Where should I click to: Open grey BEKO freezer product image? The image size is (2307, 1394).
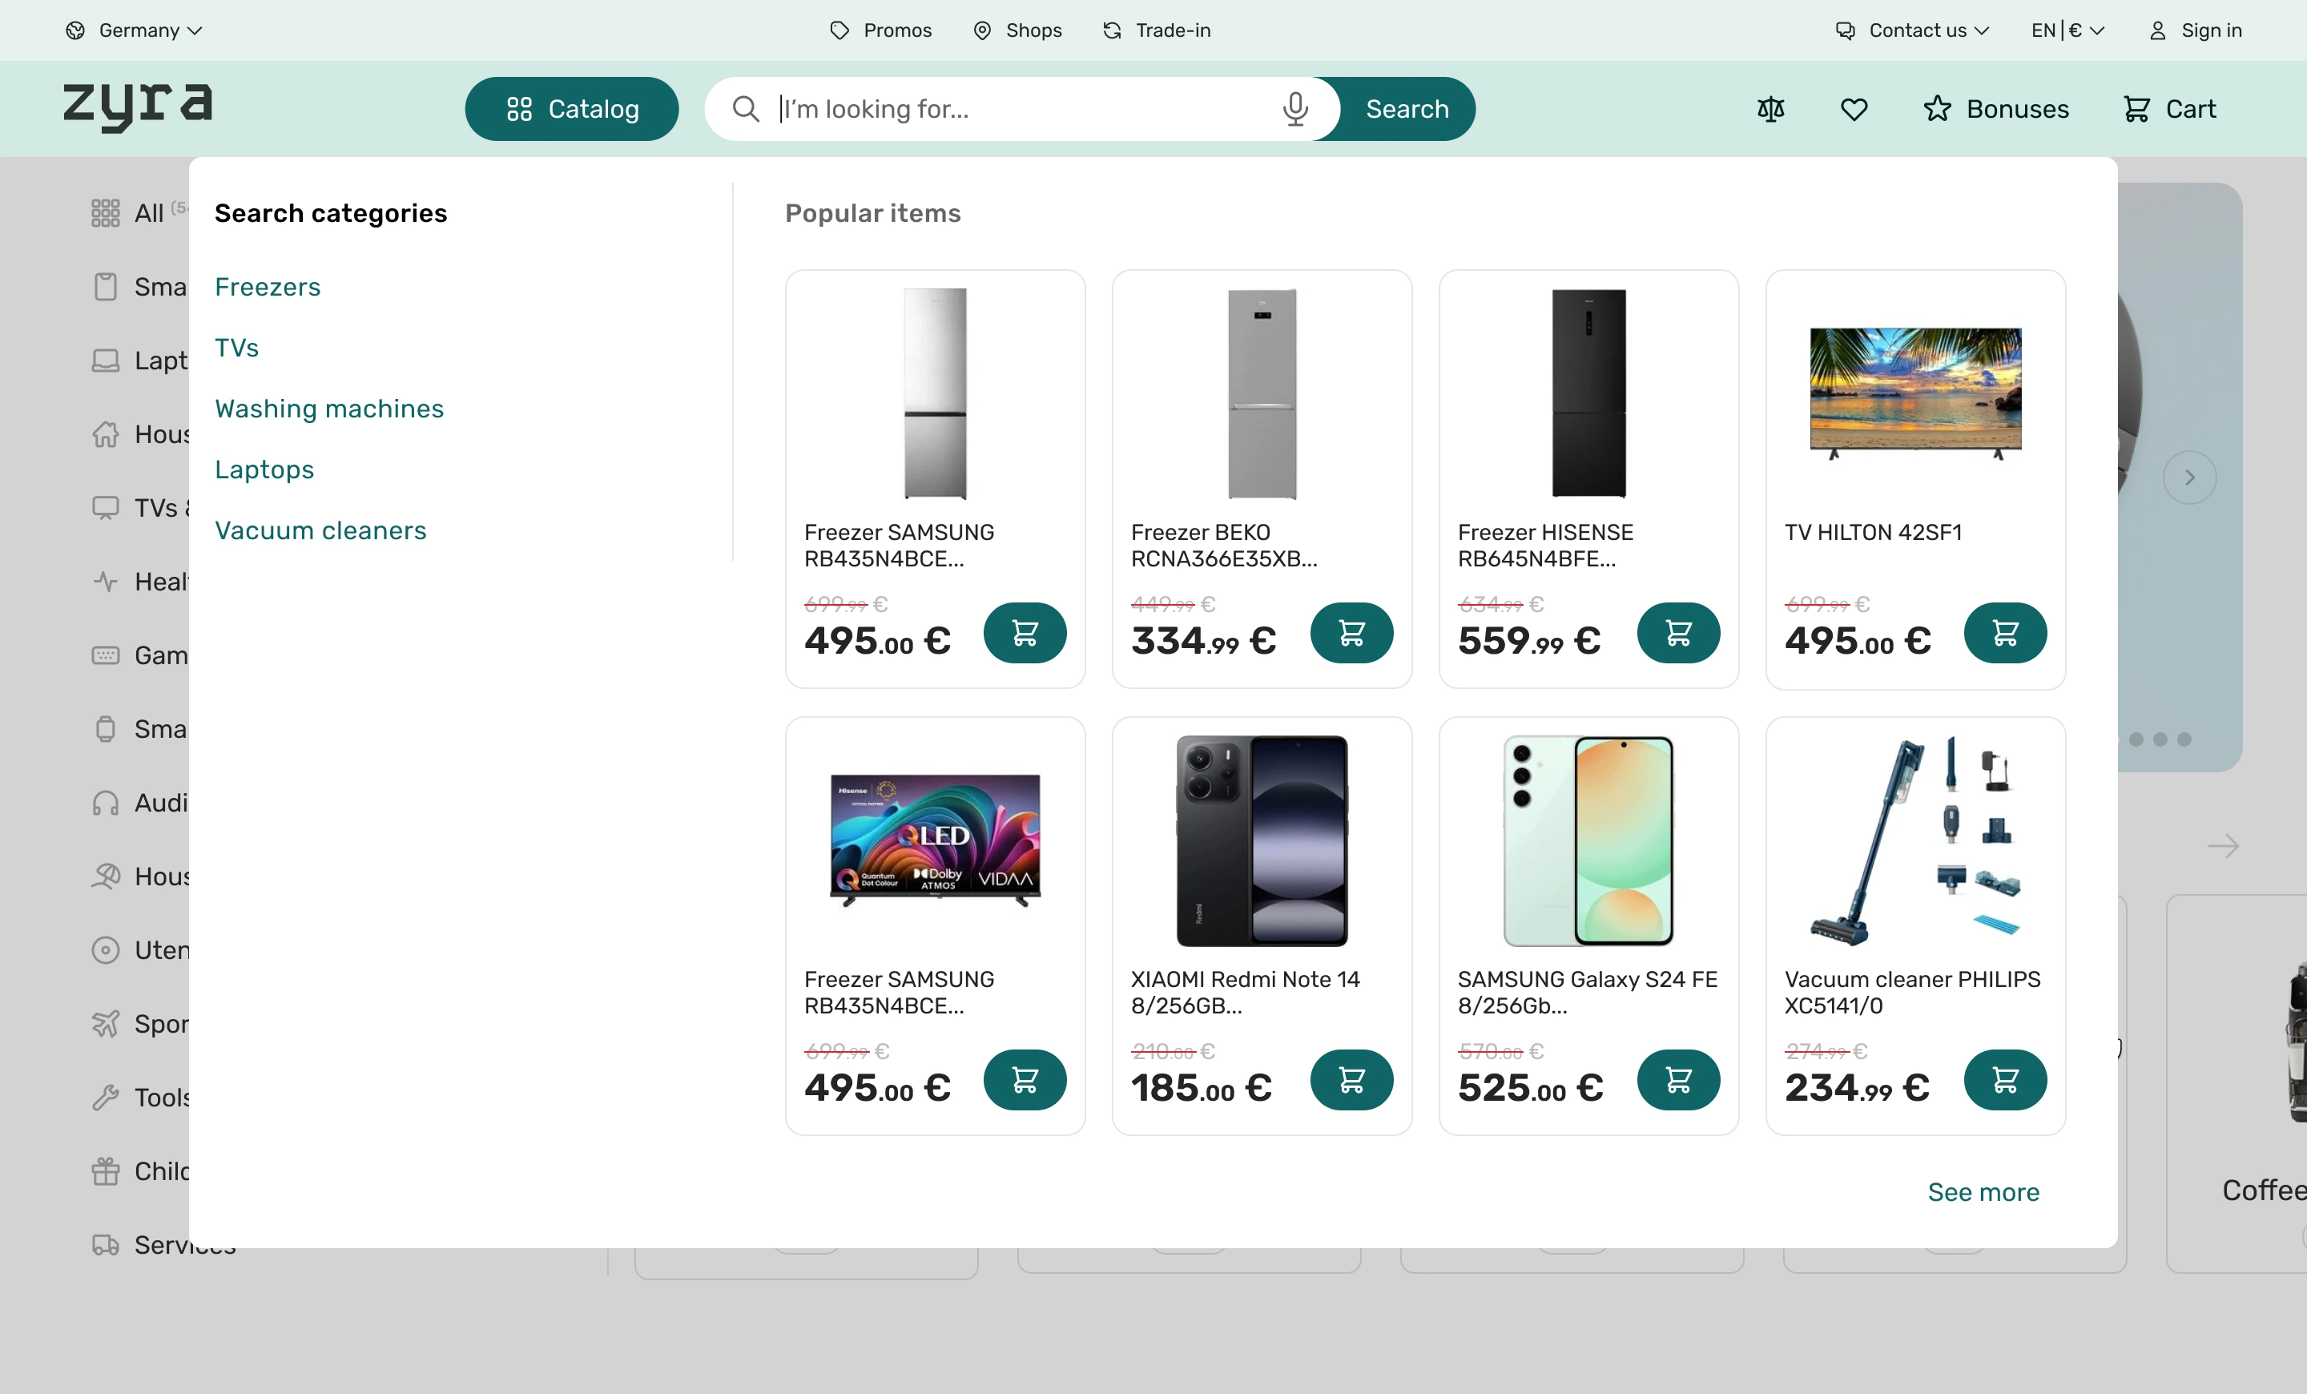(1262, 393)
